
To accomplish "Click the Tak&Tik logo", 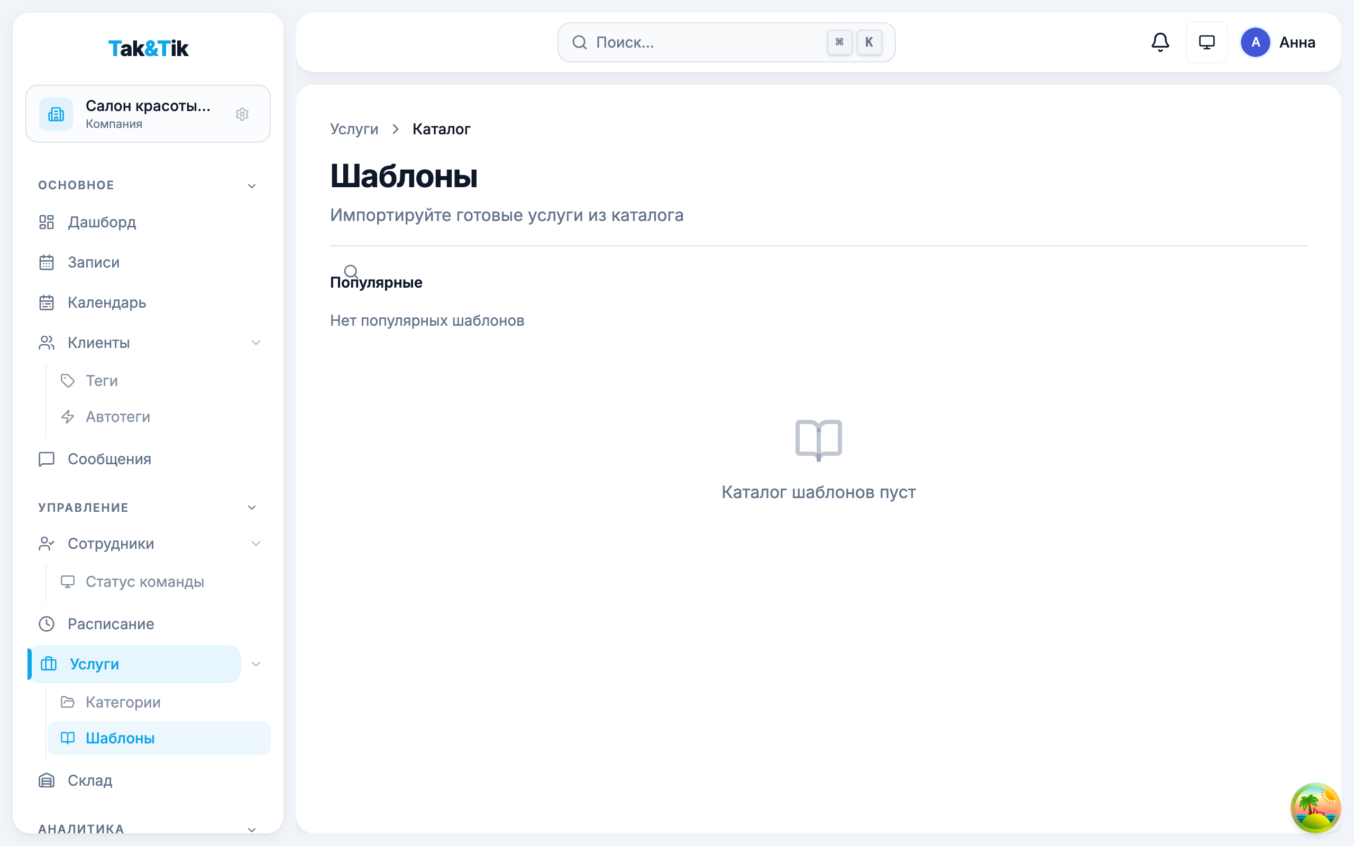I will click(148, 49).
